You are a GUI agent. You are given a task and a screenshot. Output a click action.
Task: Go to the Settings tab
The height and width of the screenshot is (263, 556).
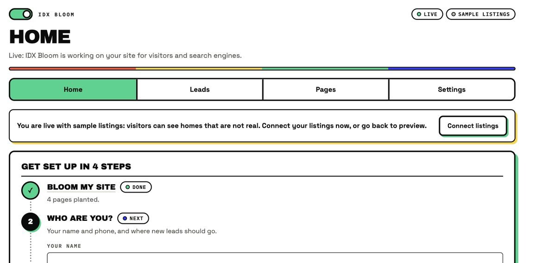coord(452,89)
